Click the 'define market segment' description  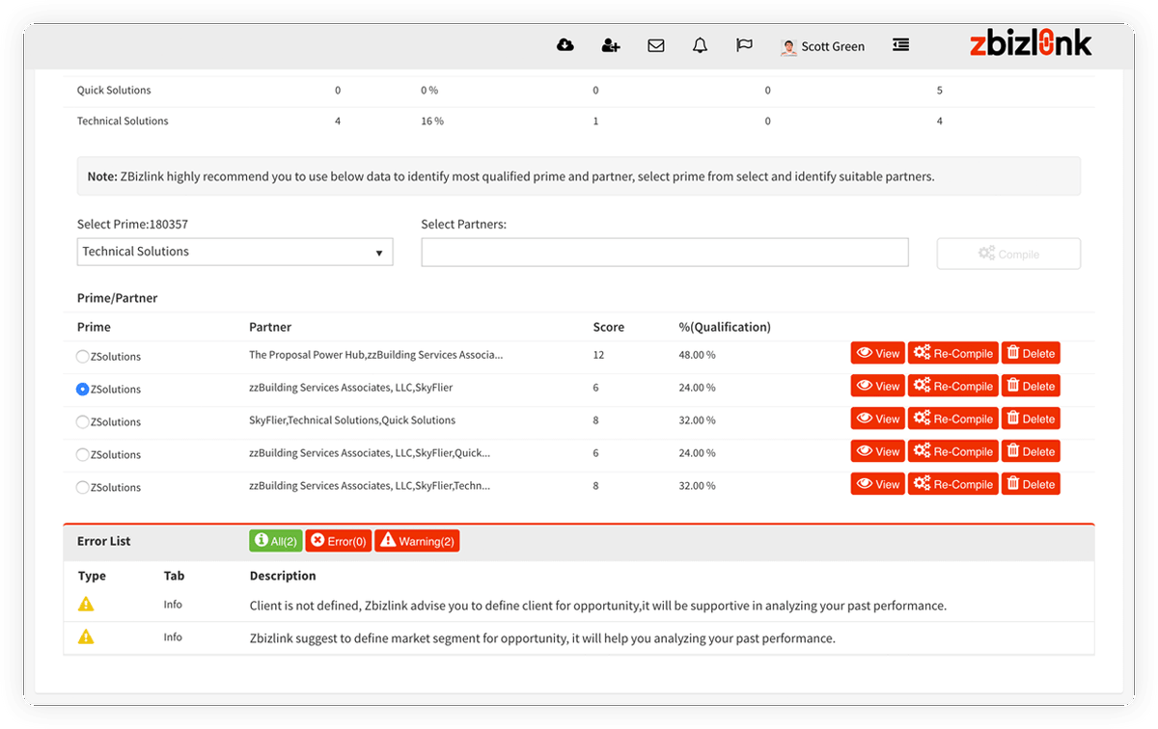click(x=542, y=638)
